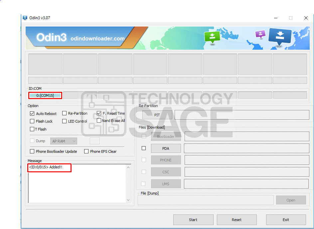Click the Start button
The width and height of the screenshot is (314, 229).
[193, 220]
